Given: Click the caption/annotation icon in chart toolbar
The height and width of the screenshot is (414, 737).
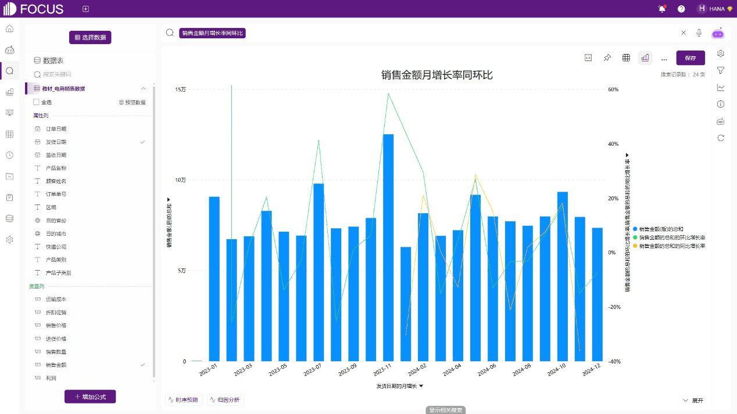Looking at the screenshot, I should pyautogui.click(x=588, y=57).
